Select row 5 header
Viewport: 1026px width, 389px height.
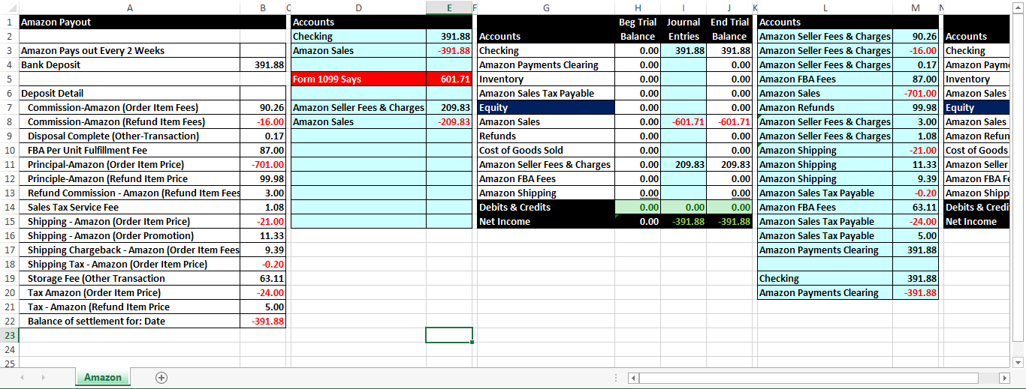pyautogui.click(x=9, y=79)
